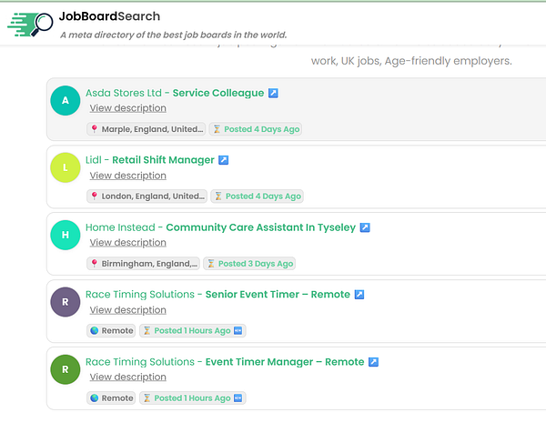Click the Birmingham, England location tag
The width and height of the screenshot is (546, 443).
click(x=143, y=264)
